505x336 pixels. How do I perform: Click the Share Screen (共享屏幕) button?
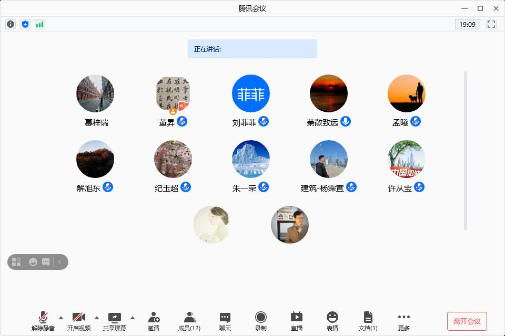(115, 321)
